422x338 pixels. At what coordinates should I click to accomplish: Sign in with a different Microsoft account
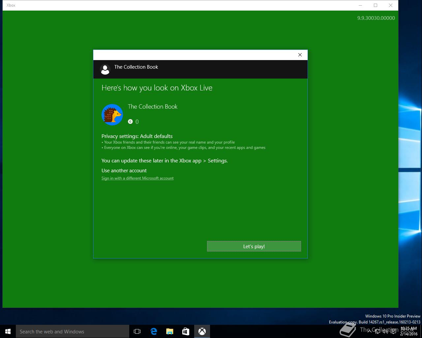137,178
